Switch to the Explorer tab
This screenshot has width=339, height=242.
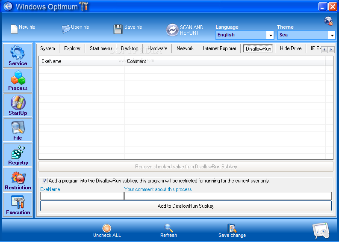click(x=72, y=48)
